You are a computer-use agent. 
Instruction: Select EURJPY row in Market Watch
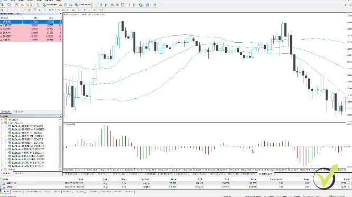click(x=31, y=33)
